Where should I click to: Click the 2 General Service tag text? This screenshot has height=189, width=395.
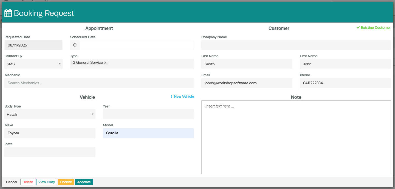pos(88,63)
